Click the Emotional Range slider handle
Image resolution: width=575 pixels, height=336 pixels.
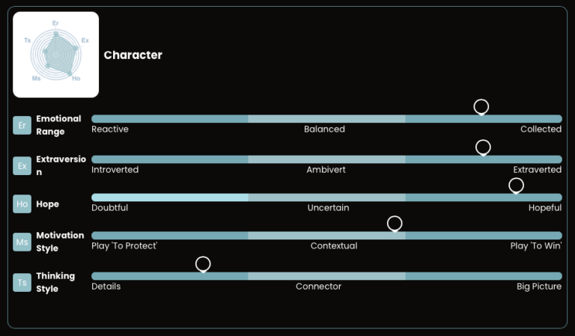(481, 107)
